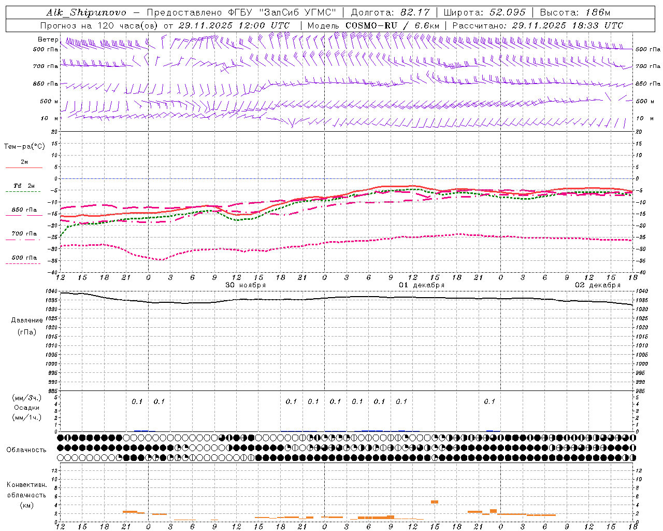Select the Прогноз на 120 часа(ов) header text
663x531 pixels.
(x=100, y=25)
